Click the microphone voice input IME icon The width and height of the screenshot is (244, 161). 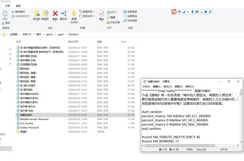192,12
